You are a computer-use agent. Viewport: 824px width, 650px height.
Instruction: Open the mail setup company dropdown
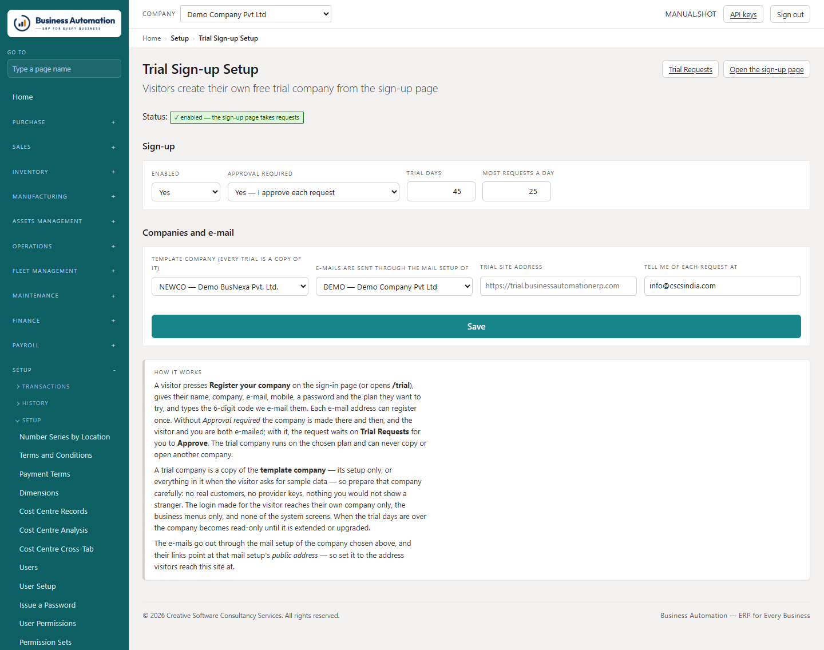pyautogui.click(x=394, y=287)
